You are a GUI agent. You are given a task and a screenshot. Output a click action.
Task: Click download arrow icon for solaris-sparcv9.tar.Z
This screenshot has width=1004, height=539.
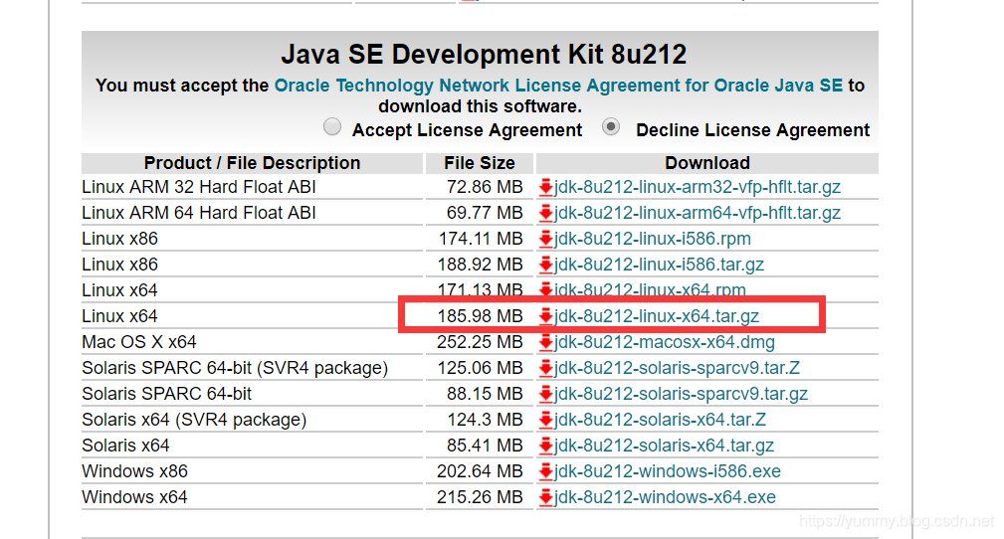pos(546,369)
